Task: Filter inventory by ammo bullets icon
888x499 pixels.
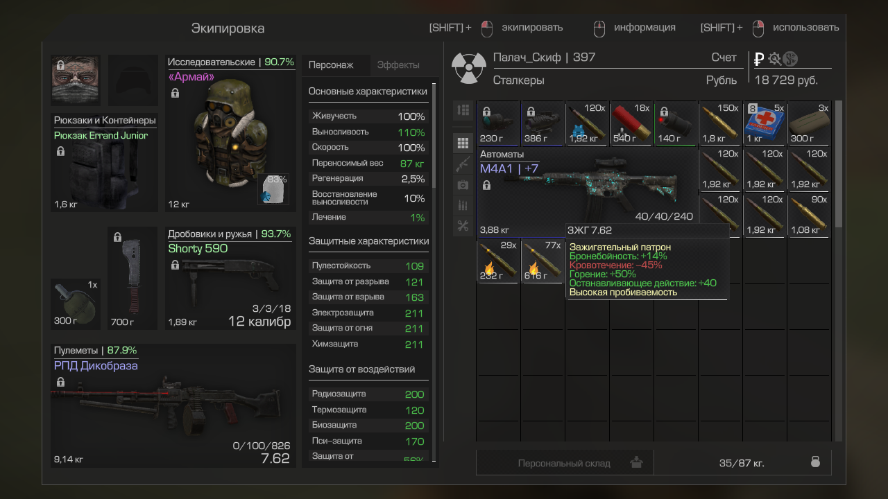Action: [463, 206]
